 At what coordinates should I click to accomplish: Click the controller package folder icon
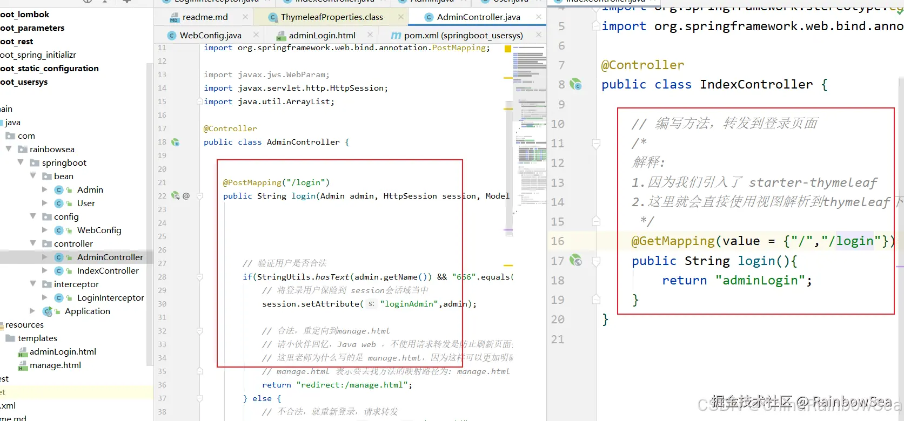pos(47,243)
